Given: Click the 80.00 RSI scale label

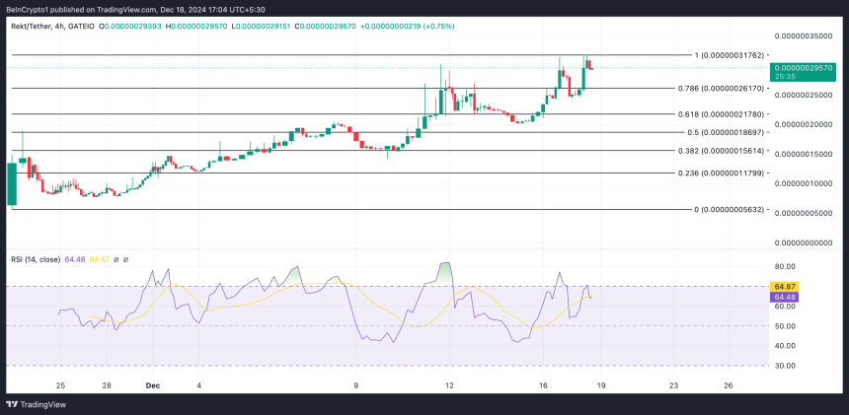Looking at the screenshot, I should [785, 266].
